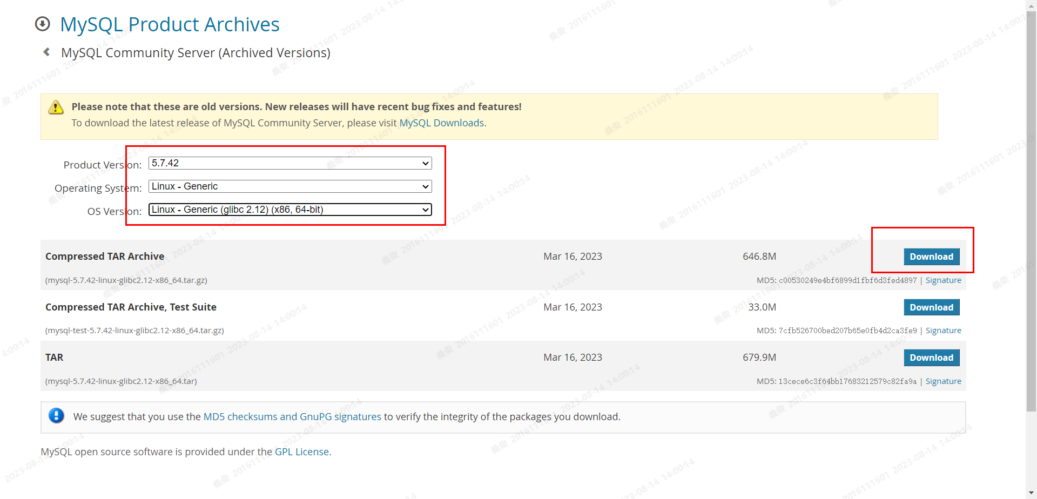Open the Operating System dropdown Linux - Generic
The height and width of the screenshot is (499, 1037).
click(x=290, y=186)
